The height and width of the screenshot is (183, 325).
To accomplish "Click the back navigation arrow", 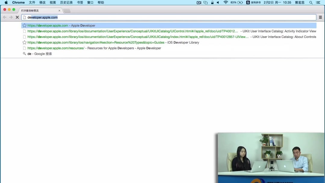I will 4,17.
